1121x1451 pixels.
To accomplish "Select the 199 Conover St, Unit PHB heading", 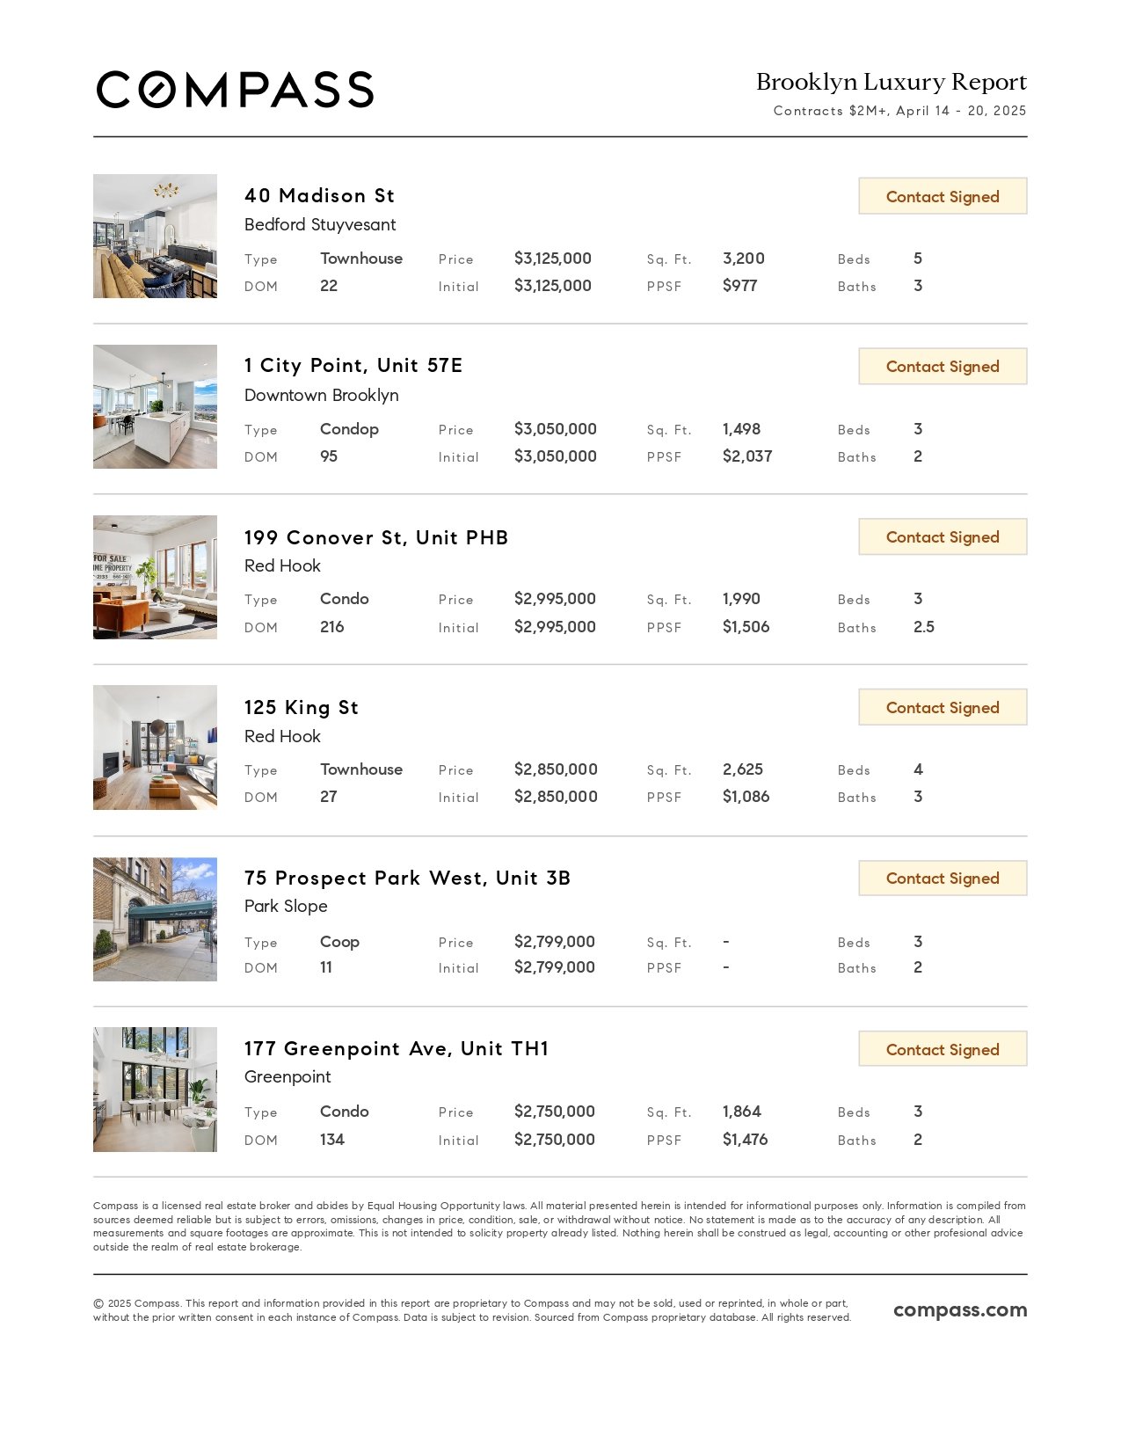I will [x=376, y=537].
